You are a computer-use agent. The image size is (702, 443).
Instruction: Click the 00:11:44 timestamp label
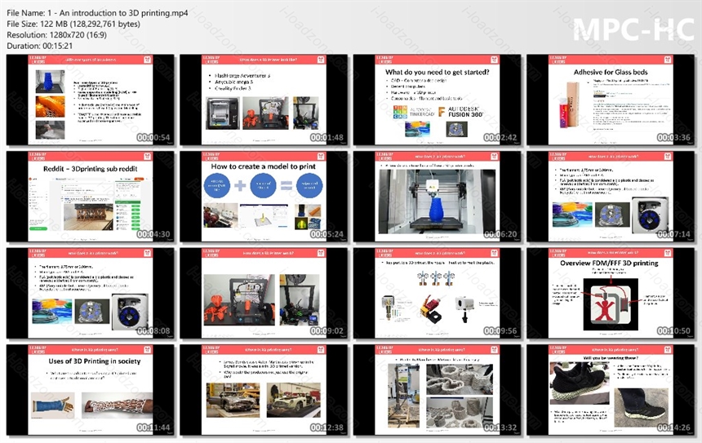coord(153,427)
